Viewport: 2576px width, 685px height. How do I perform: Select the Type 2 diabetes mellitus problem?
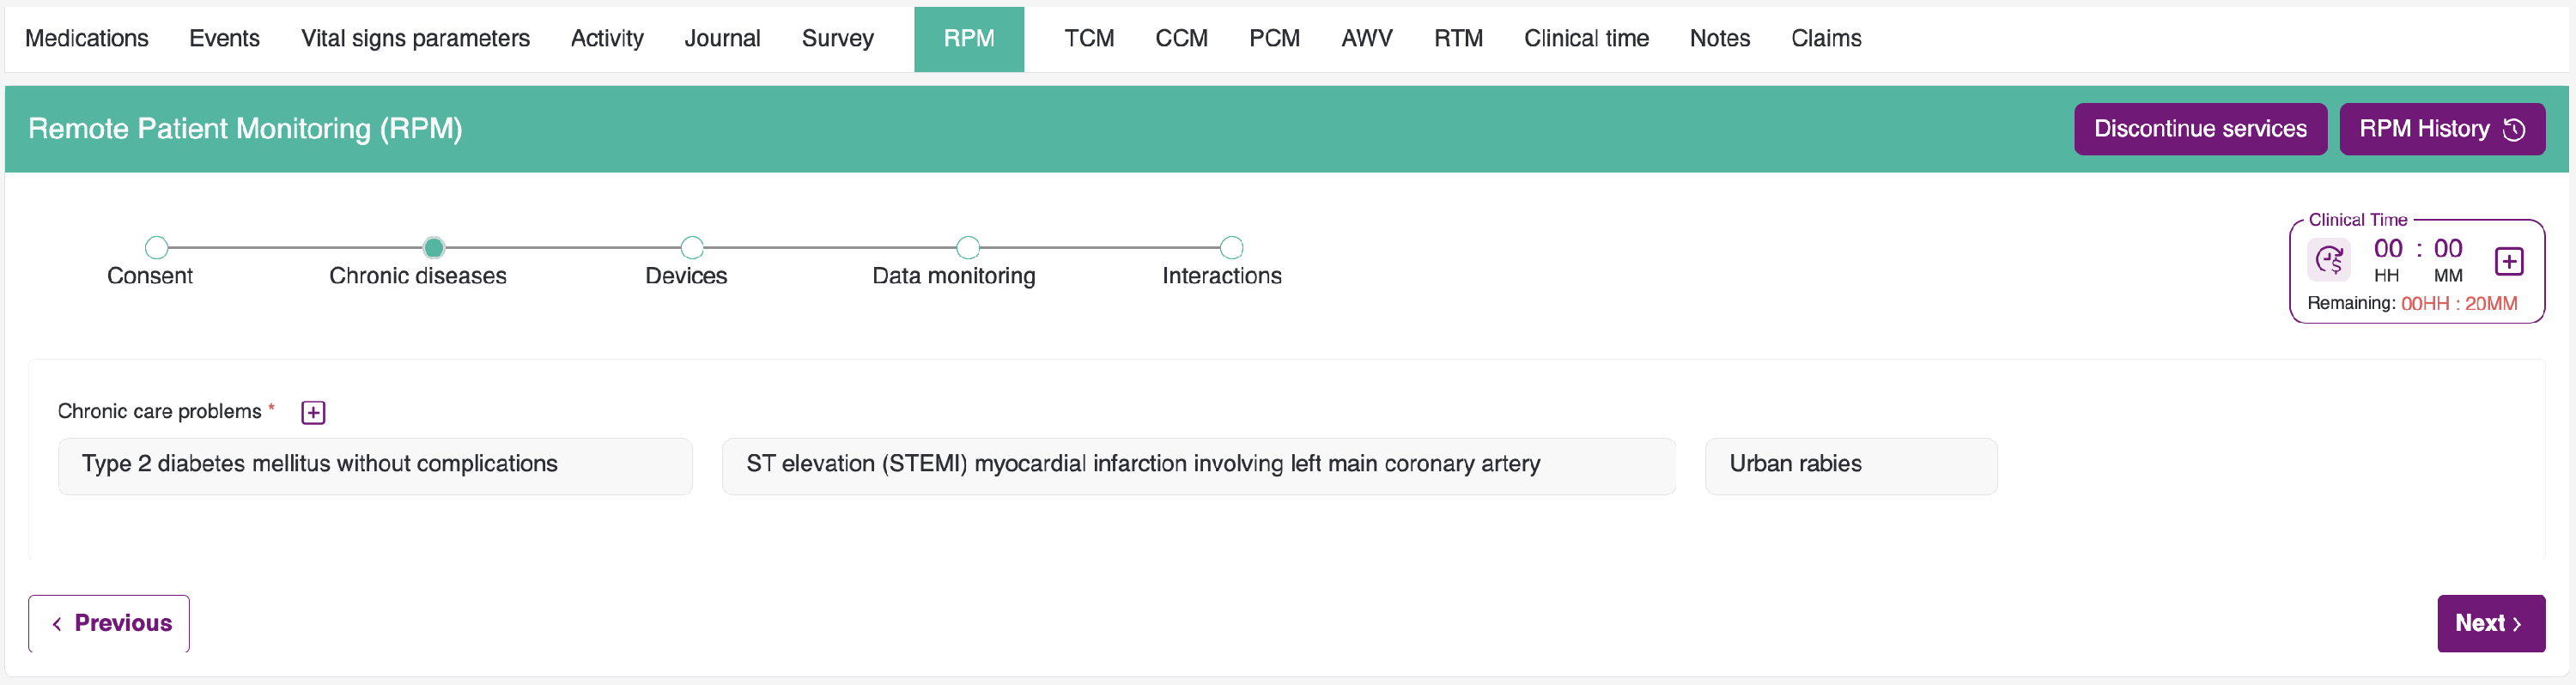click(375, 465)
